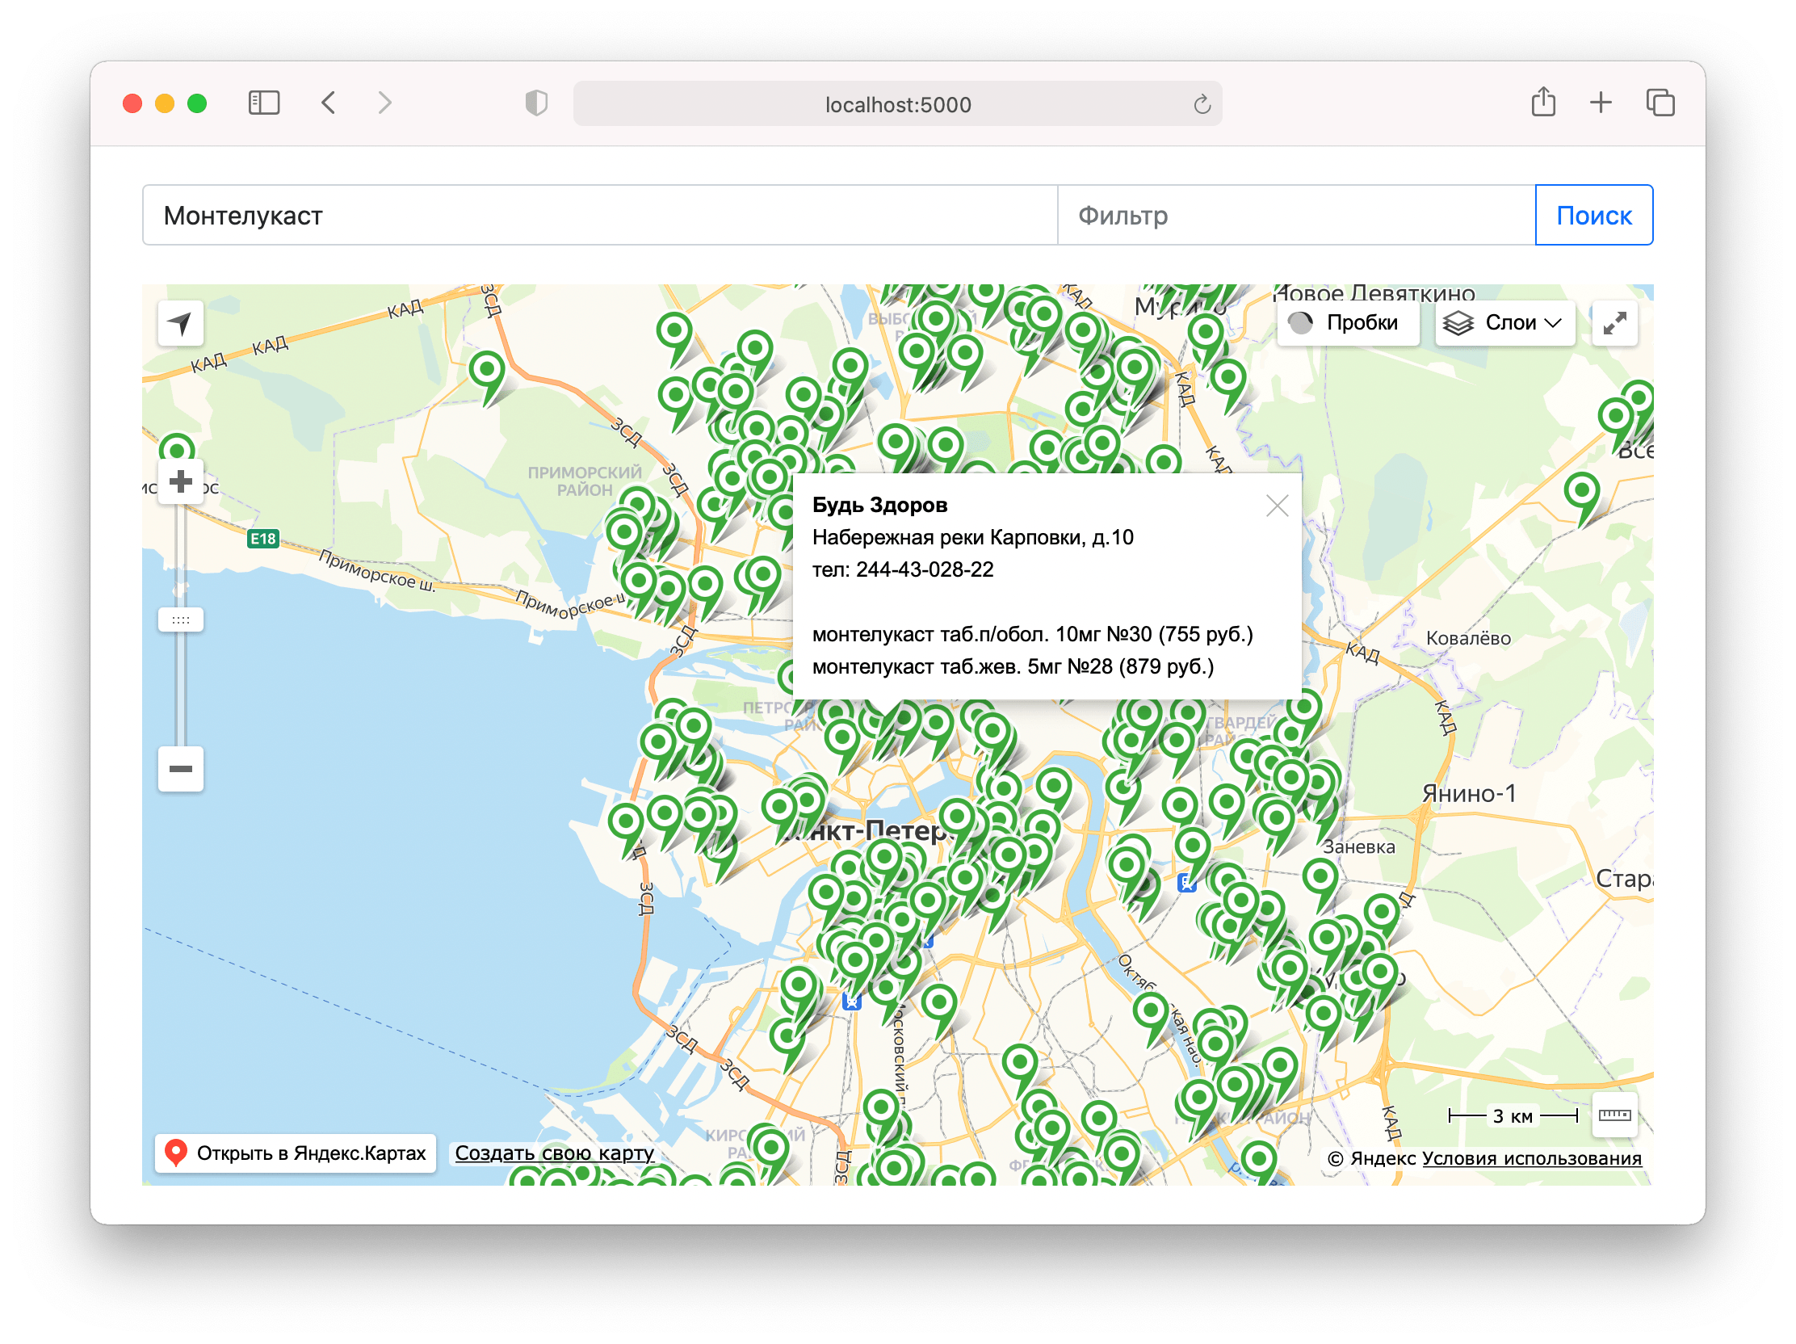Image resolution: width=1796 pixels, height=1344 pixels.
Task: Zoom in with the plus button
Action: 180,481
